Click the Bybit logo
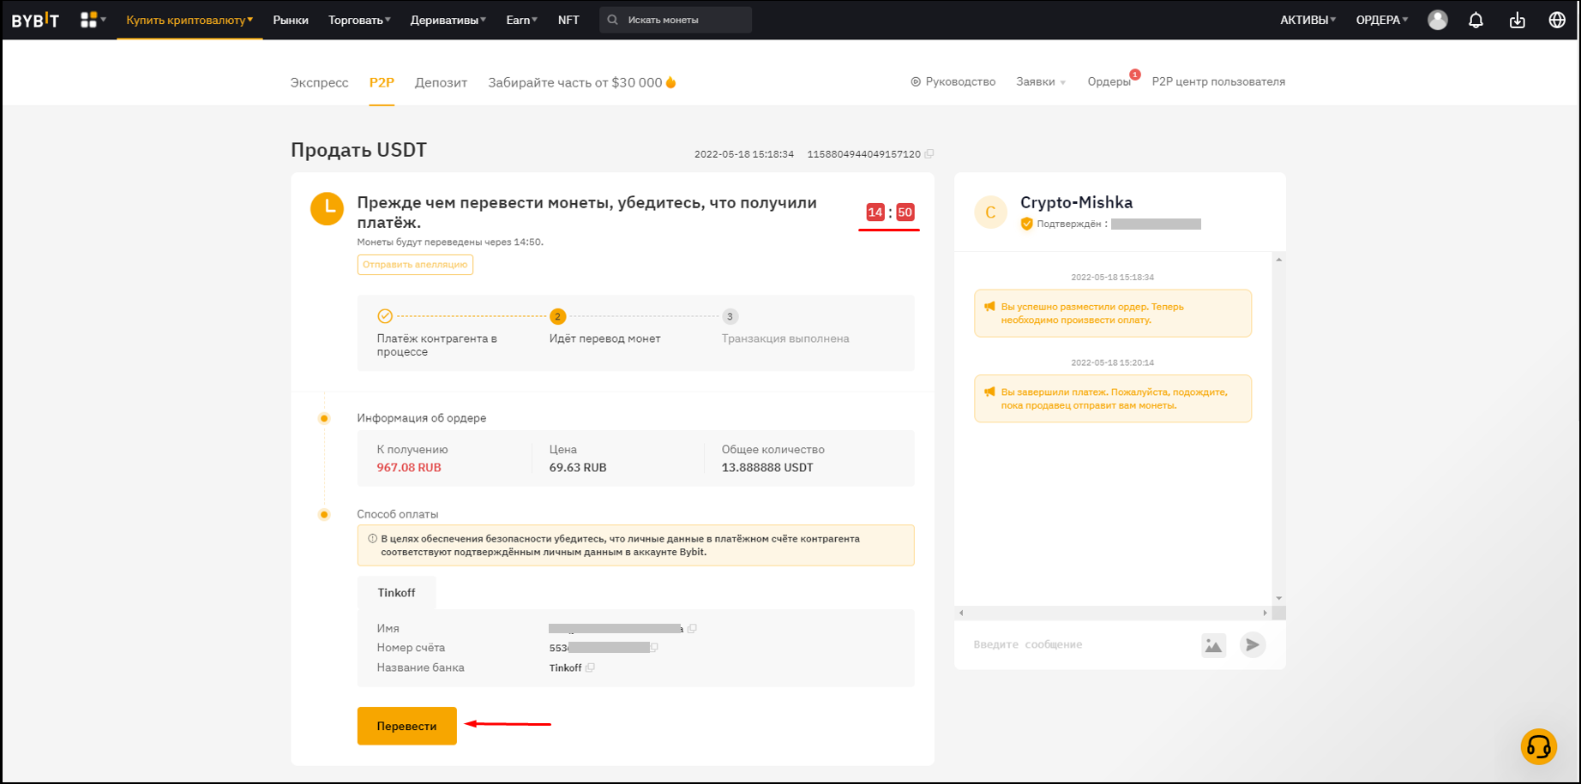This screenshot has height=784, width=1581. (35, 20)
